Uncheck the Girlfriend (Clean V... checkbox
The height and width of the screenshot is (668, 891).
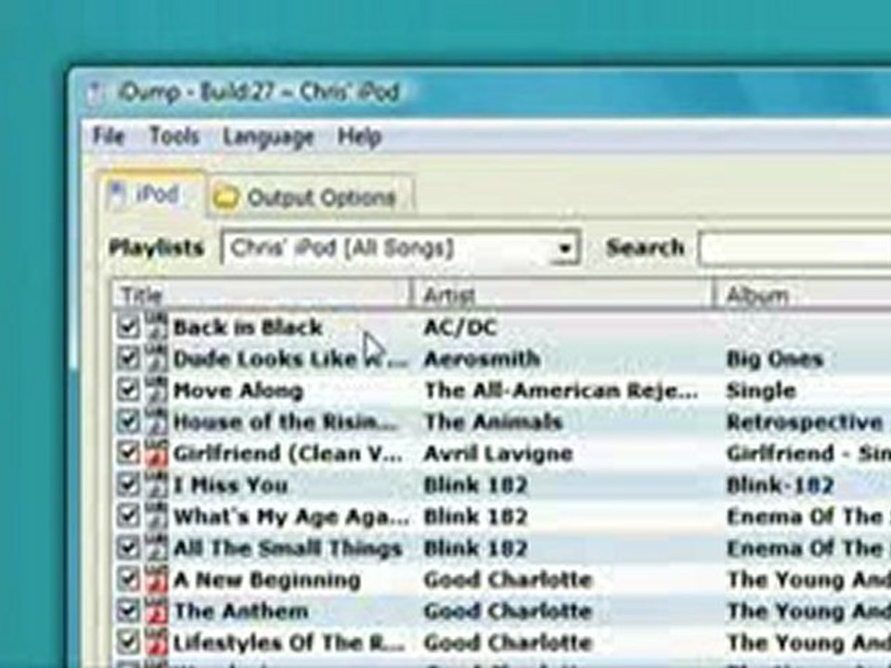click(x=128, y=453)
